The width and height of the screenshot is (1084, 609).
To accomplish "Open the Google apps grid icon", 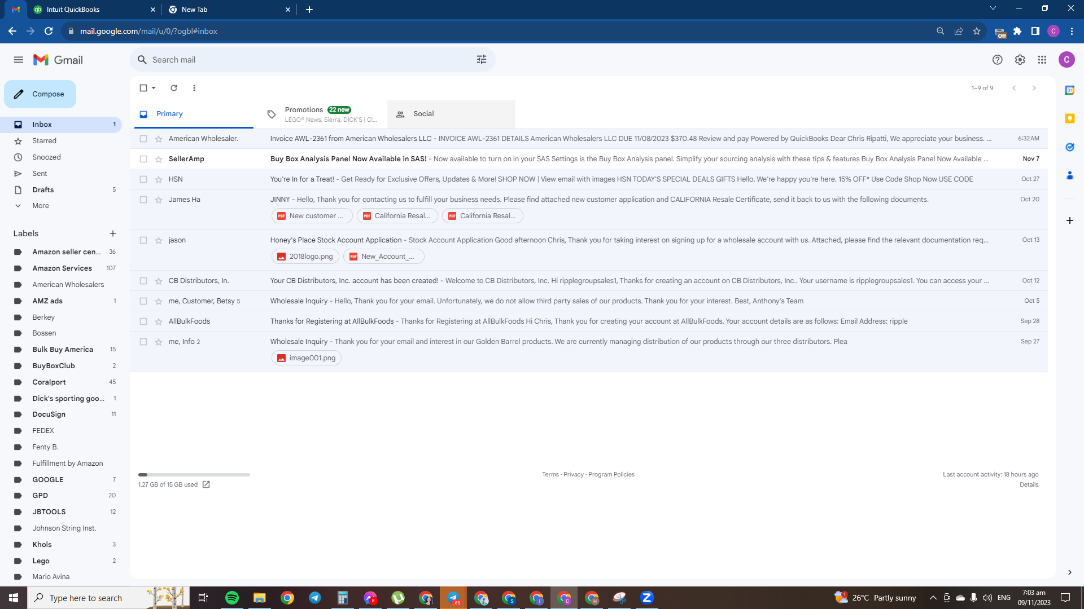I will (x=1042, y=60).
